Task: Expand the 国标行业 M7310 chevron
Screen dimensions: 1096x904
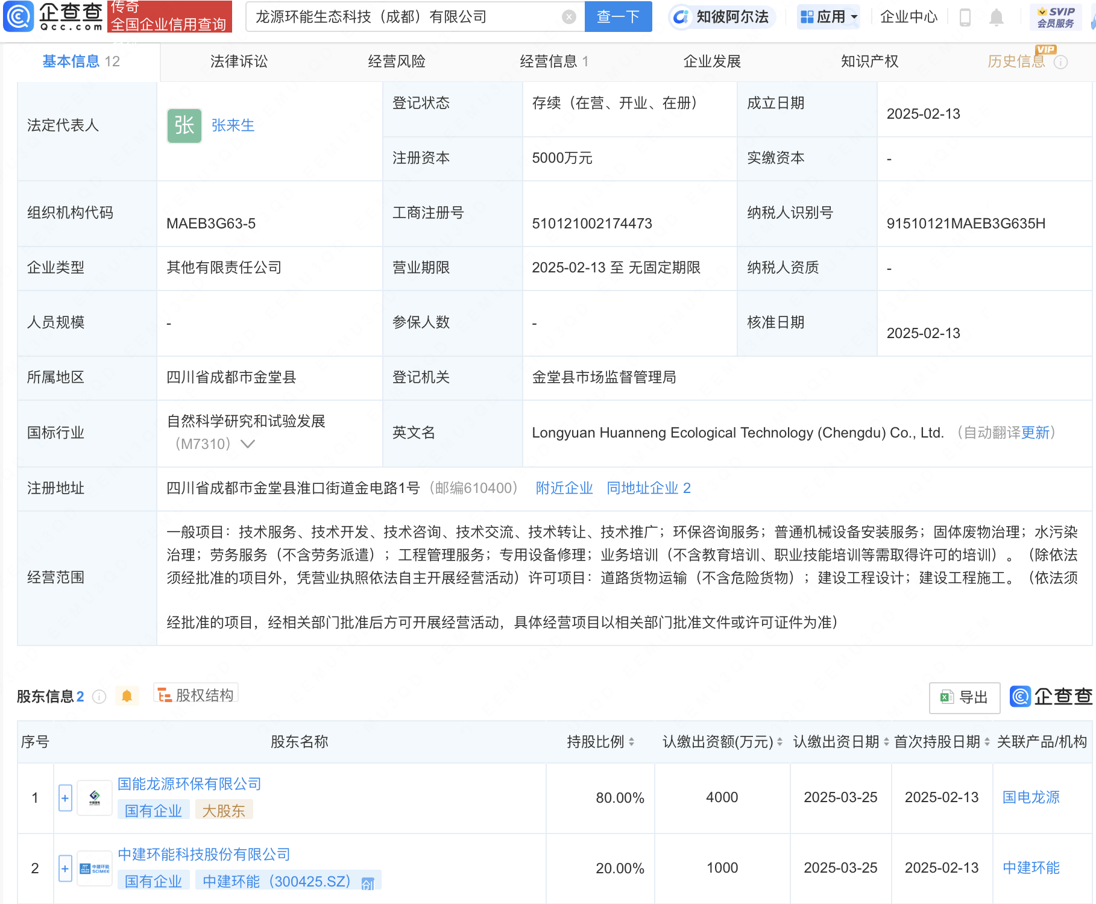Action: pos(248,444)
